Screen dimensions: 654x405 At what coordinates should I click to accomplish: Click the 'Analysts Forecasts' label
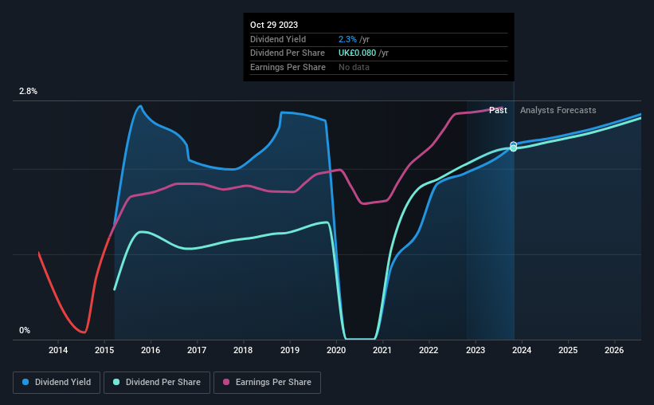tap(558, 110)
